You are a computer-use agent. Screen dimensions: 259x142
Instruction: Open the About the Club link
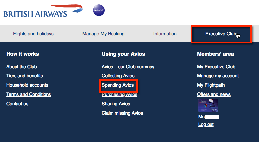21,67
